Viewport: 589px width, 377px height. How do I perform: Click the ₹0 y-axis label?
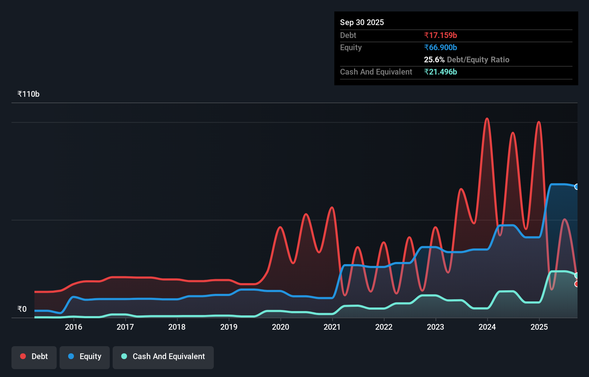22,309
